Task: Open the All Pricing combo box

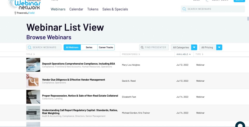Action: point(211,47)
